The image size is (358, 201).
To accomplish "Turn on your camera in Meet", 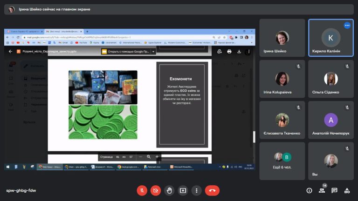I will point(156,190).
